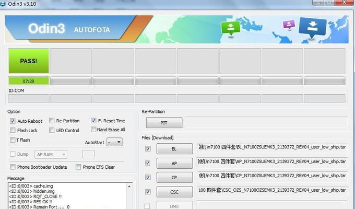Minimize the Odin3 window
This screenshot has height=209, width=355.
coord(318,3)
